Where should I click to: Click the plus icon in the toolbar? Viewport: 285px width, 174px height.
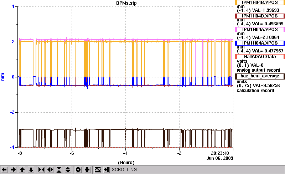tap(87, 170)
